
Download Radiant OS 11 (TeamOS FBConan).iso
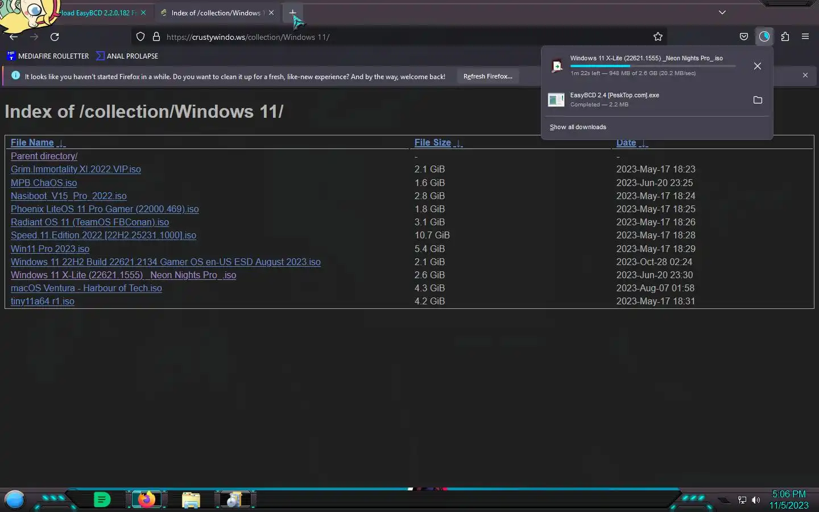point(90,222)
